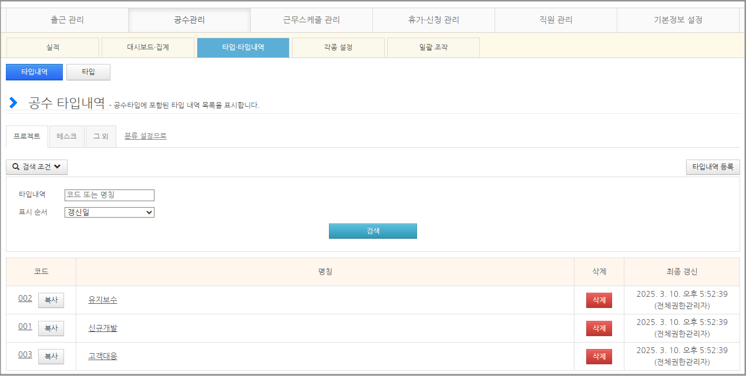Open the 표시 순서 sort order dropdown
Screen dimensions: 746x376
[x=109, y=212]
